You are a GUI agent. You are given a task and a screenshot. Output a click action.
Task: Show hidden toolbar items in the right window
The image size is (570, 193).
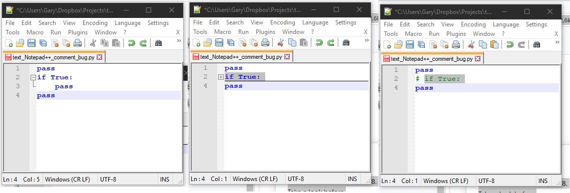(x=557, y=42)
